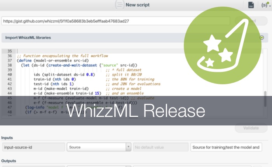Open the Source type dropdown

coord(99,147)
